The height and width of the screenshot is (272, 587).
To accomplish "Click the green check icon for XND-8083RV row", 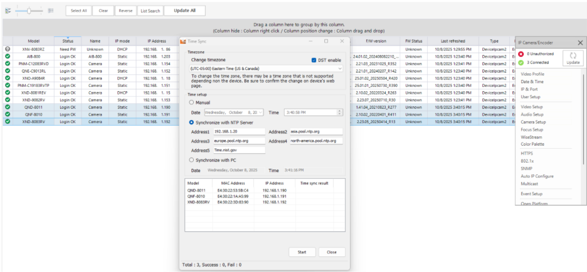I will [8, 122].
